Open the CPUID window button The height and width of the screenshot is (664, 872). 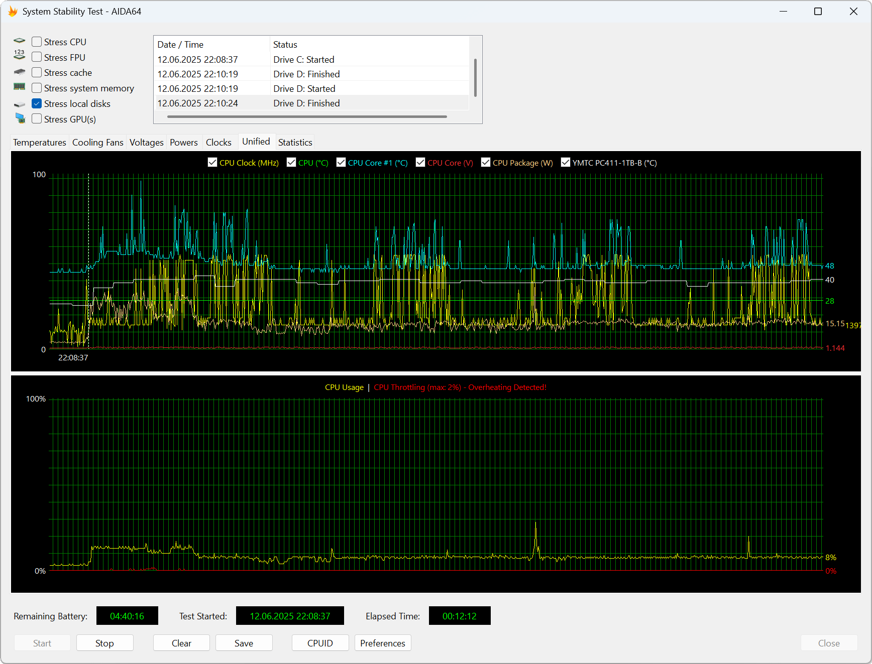click(x=320, y=643)
